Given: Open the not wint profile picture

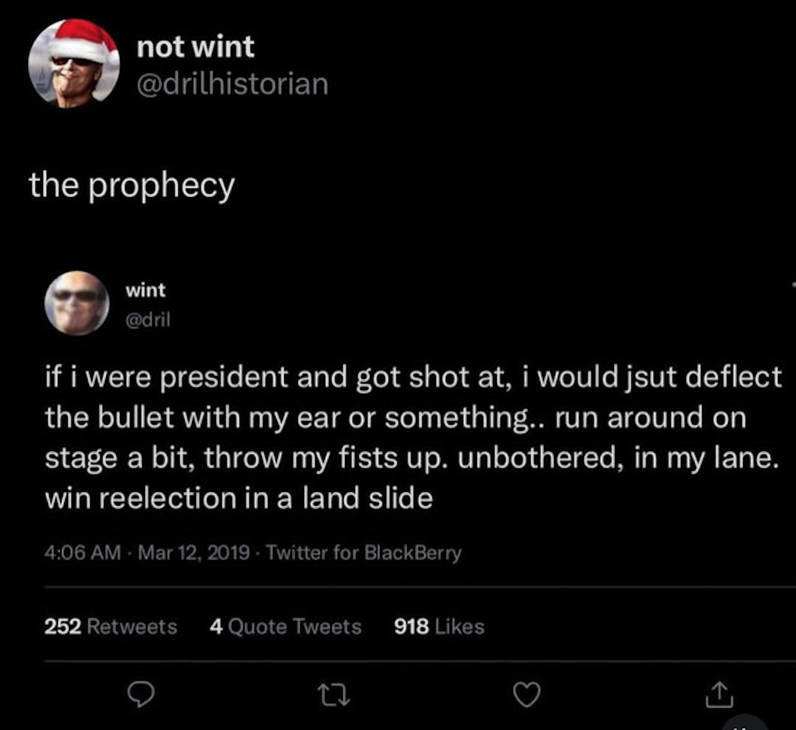Looking at the screenshot, I should (x=74, y=64).
